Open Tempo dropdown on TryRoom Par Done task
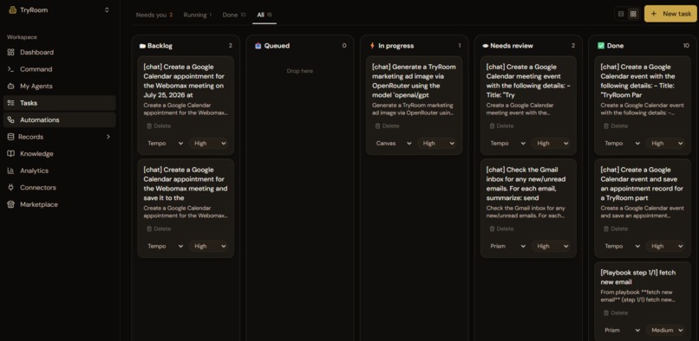699x341 pixels. pyautogui.click(x=622, y=144)
